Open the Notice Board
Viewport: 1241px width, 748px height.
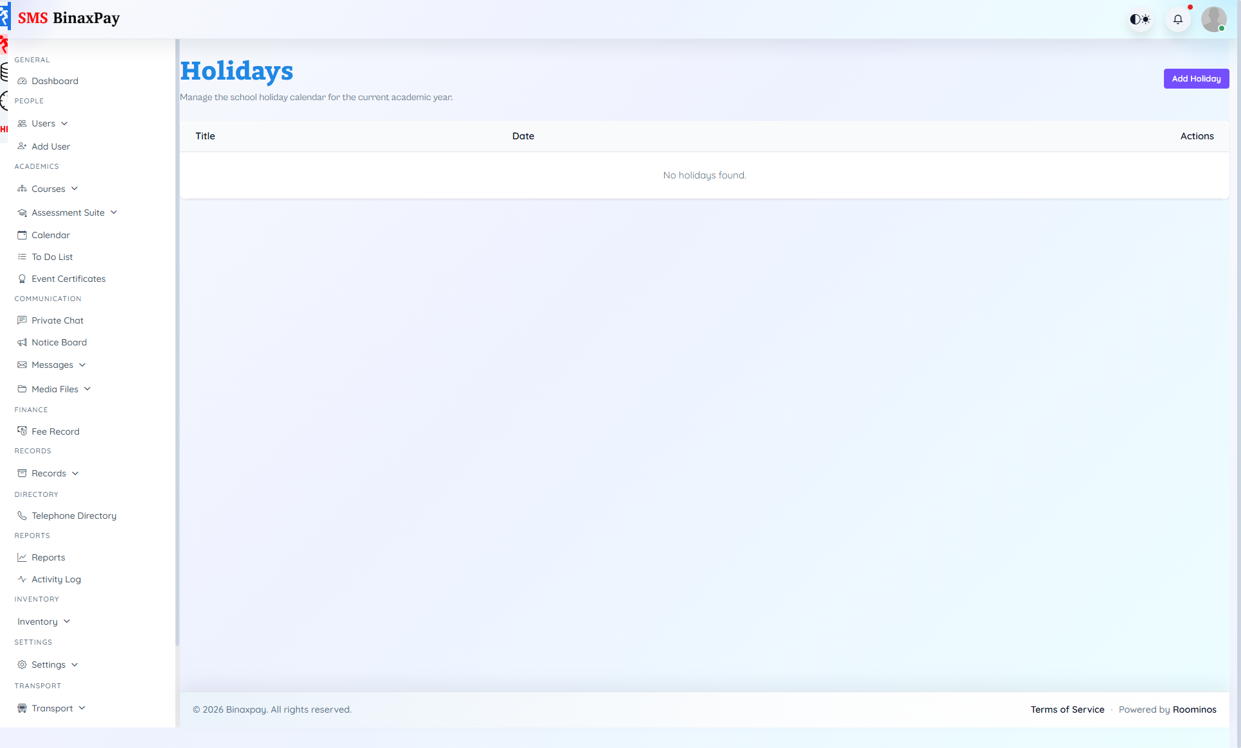point(59,342)
